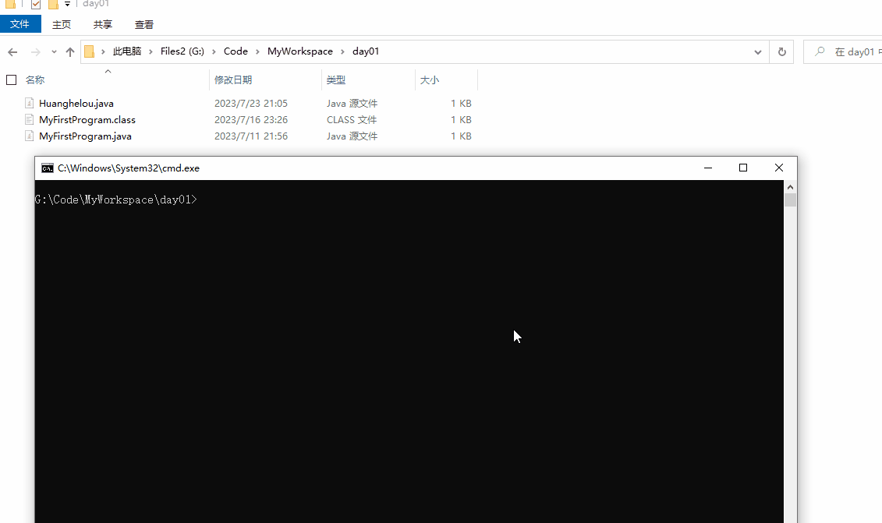Go back using the back arrow
Viewport: 882px width, 523px height.
[12, 51]
